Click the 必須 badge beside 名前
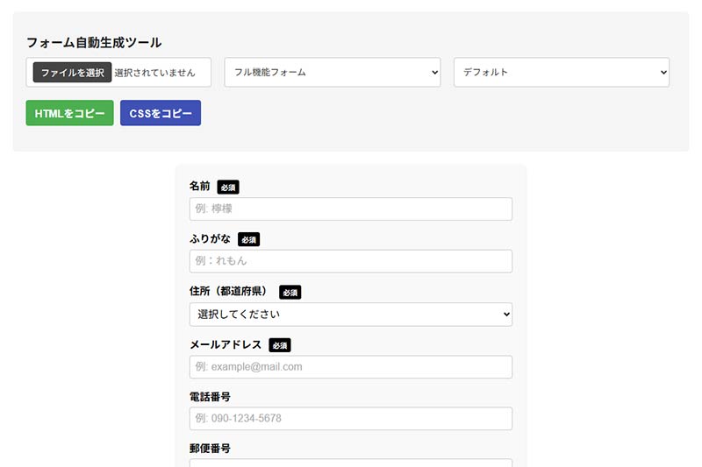The height and width of the screenshot is (467, 702). click(x=228, y=188)
